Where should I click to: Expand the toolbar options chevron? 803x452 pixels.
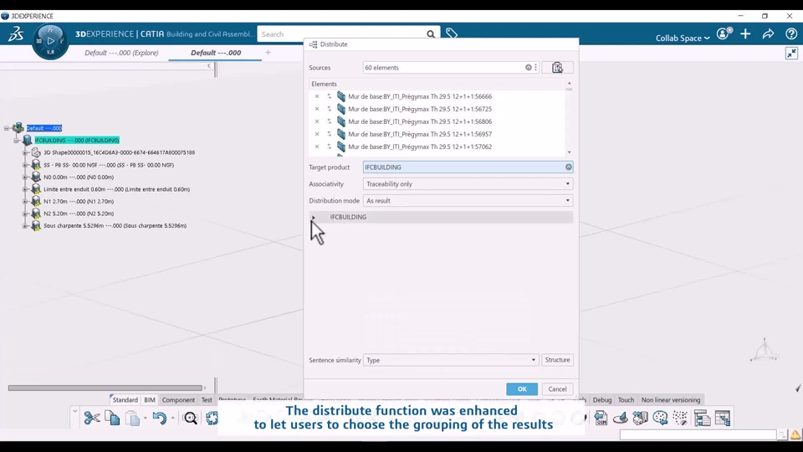pos(74,411)
